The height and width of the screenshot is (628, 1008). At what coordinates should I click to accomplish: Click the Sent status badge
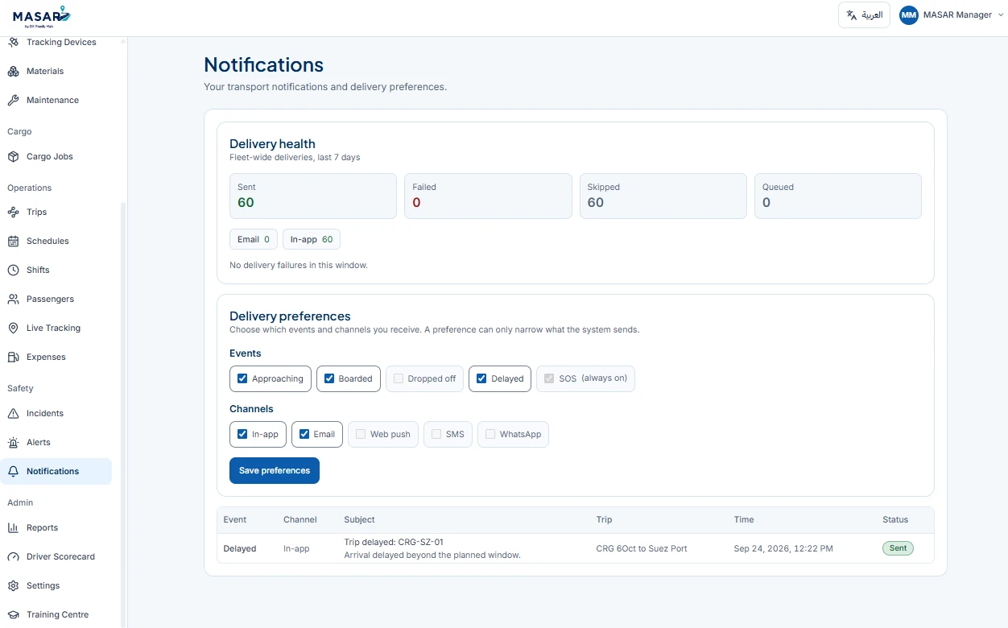tap(898, 548)
